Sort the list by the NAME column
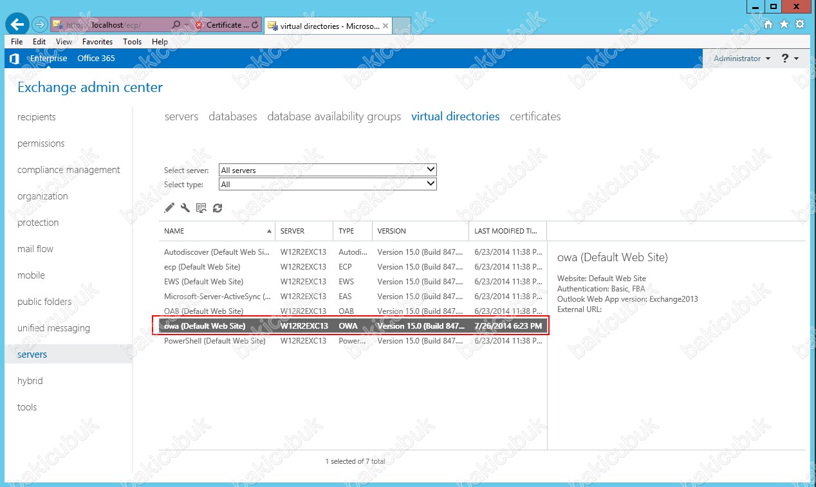The width and height of the screenshot is (816, 487). 217,231
